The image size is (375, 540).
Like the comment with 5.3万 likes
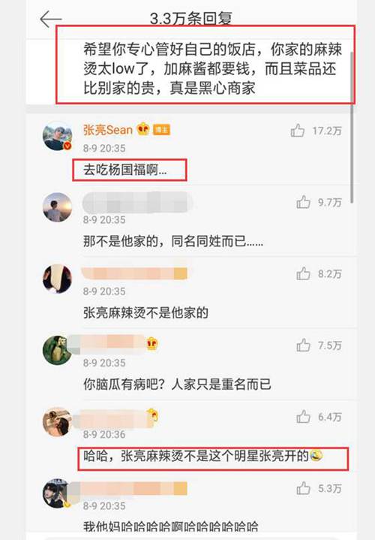303,488
